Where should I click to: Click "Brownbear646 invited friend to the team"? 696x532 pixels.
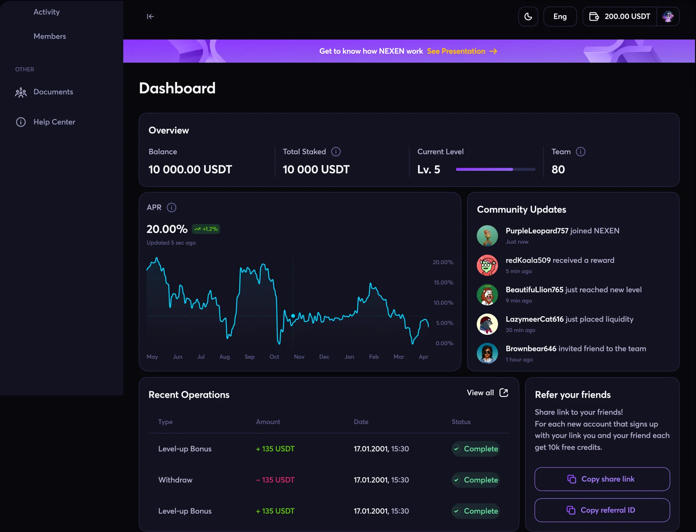pyautogui.click(x=576, y=349)
